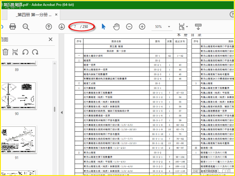Click the keyboard scrolling mode icon
235x176 pixels.
[x=198, y=27]
